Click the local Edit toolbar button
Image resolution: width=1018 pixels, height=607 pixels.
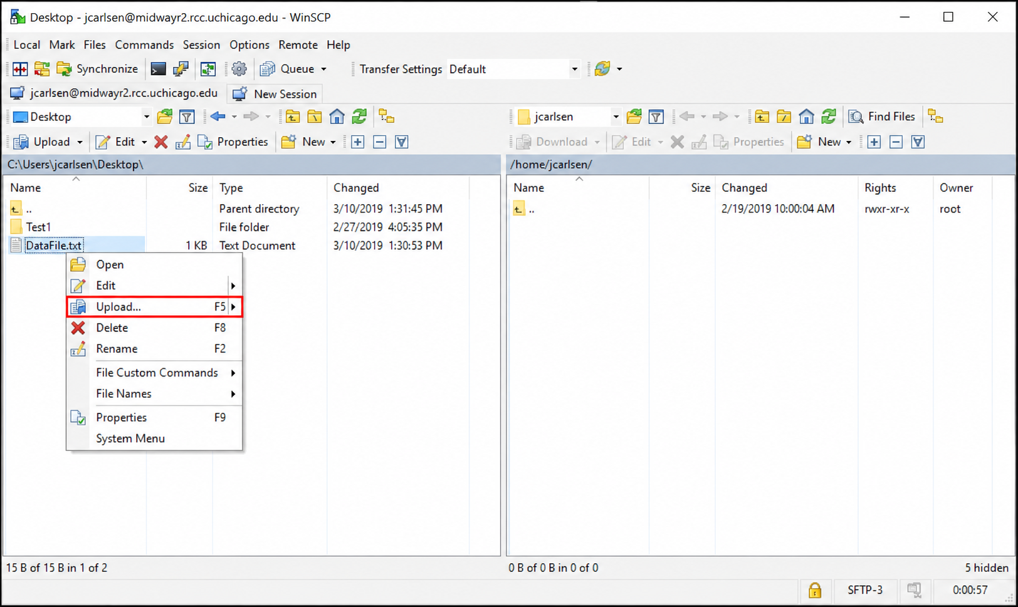click(x=115, y=142)
